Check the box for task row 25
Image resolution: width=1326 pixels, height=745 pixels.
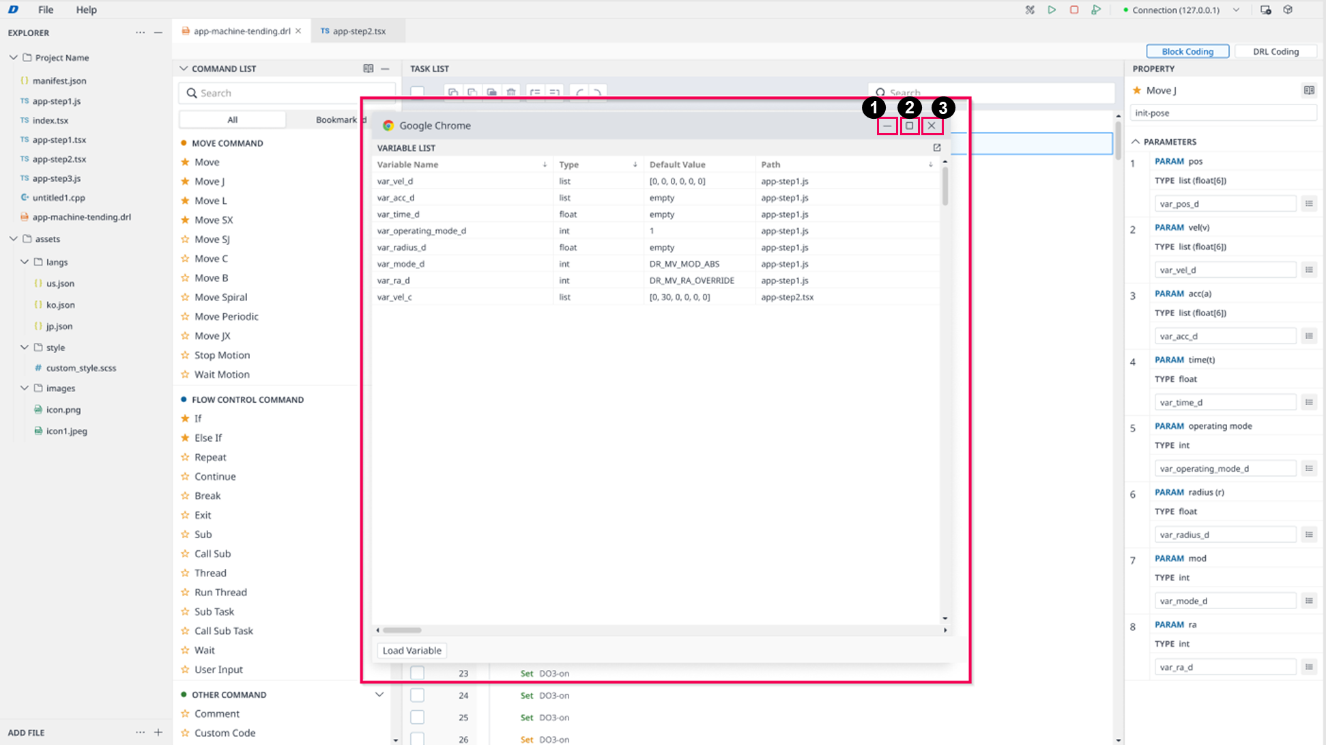[417, 717]
